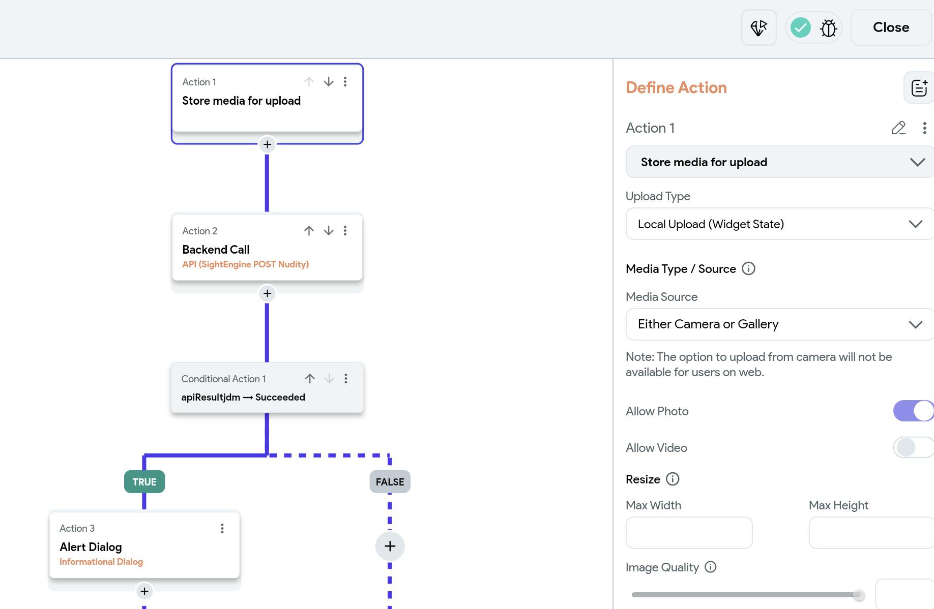Open the three-dot menu on the Action 3 card

pos(222,529)
